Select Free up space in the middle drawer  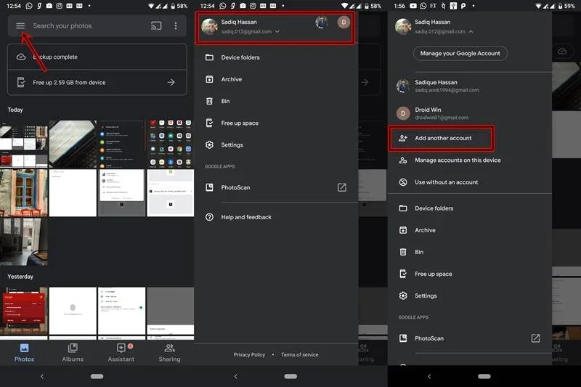point(276,123)
